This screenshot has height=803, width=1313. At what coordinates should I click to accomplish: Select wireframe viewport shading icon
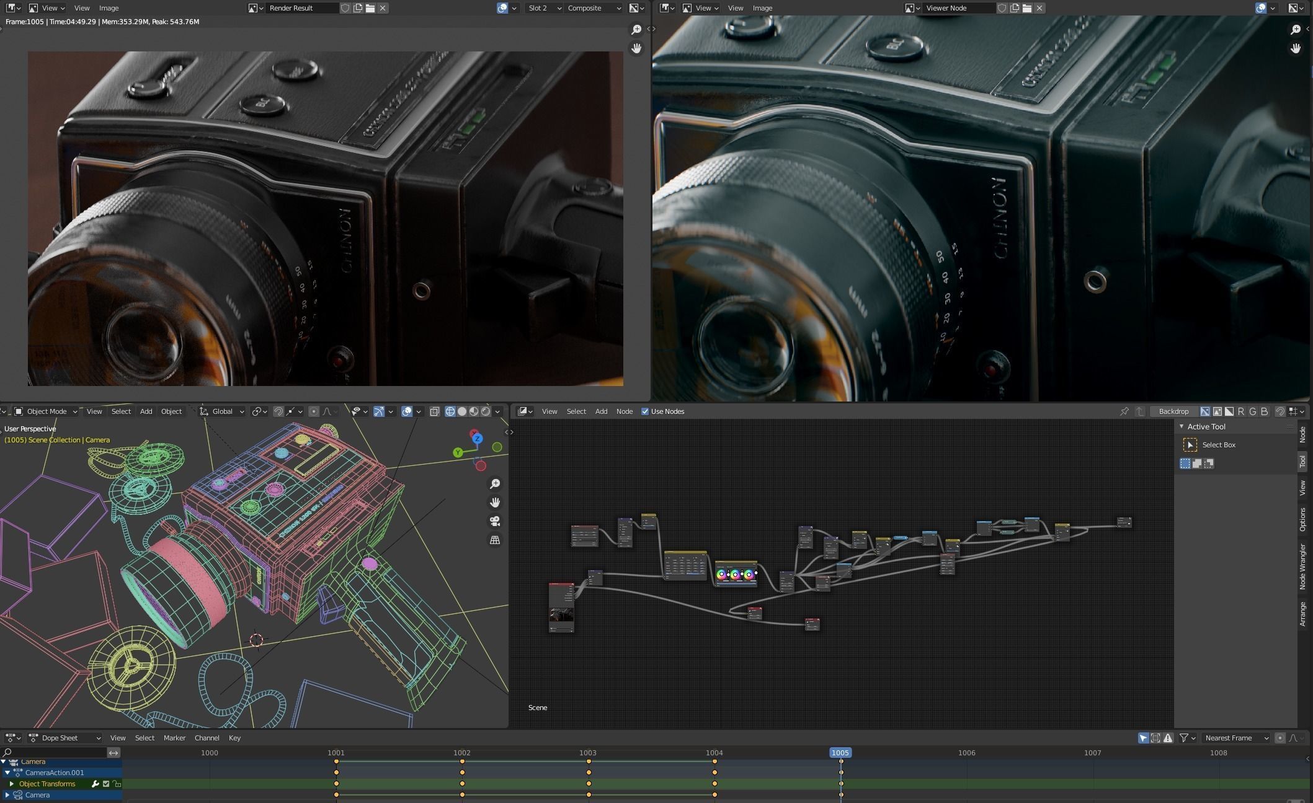[450, 411]
